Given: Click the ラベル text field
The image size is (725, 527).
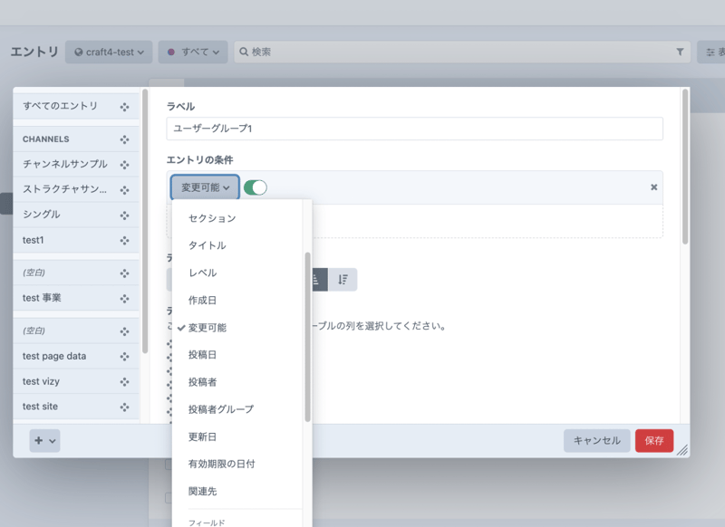Looking at the screenshot, I should click(x=414, y=129).
